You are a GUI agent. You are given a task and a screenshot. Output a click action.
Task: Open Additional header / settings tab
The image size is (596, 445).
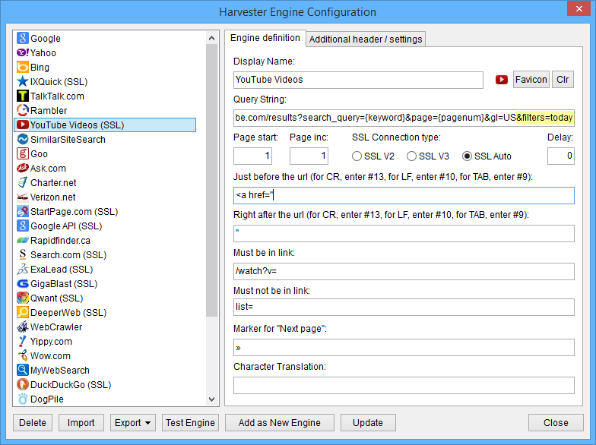(x=366, y=39)
